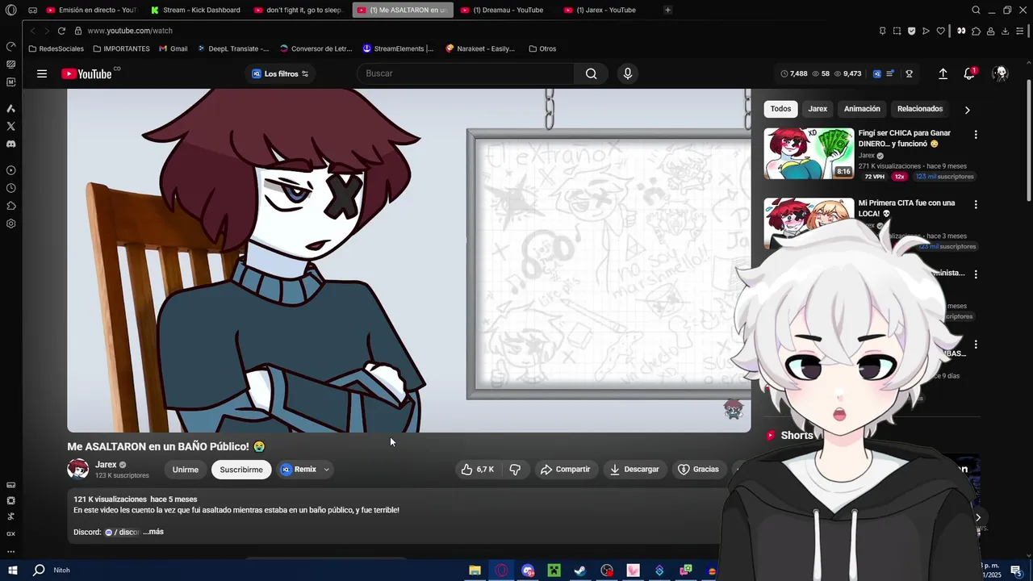Screen dimensions: 1033x581
Task: Open Steam from the taskbar
Action: [x=580, y=571]
